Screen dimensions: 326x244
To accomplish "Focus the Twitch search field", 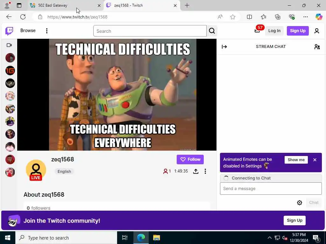I will point(150,31).
